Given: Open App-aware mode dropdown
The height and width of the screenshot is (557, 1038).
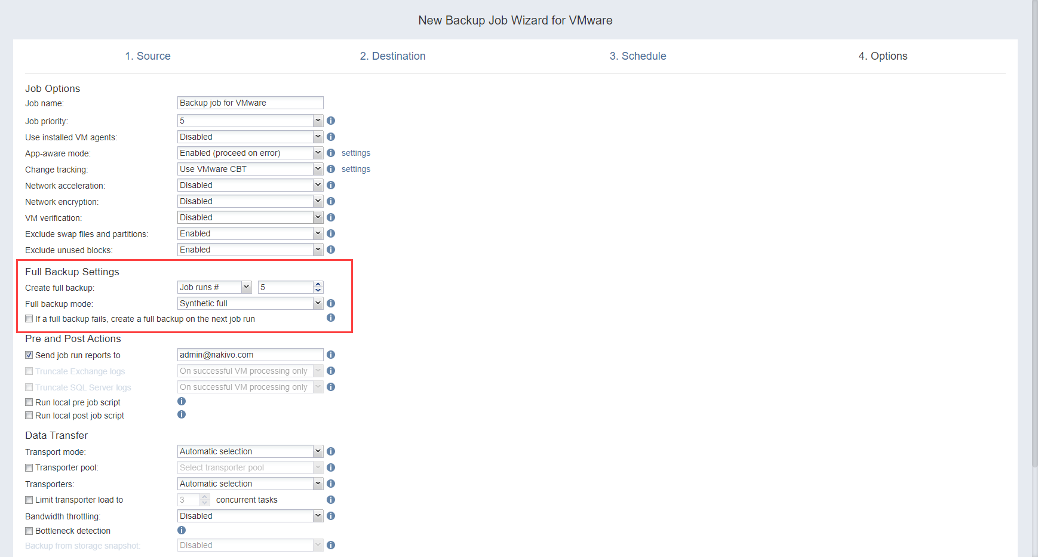Looking at the screenshot, I should click(x=250, y=153).
